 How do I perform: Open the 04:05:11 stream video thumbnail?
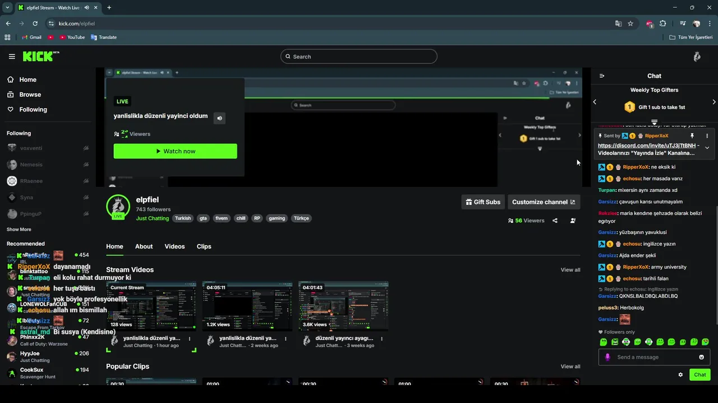click(247, 306)
